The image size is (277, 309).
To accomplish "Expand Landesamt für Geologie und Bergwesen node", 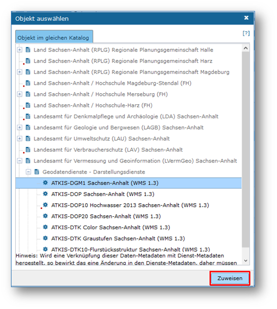I will point(19,127).
